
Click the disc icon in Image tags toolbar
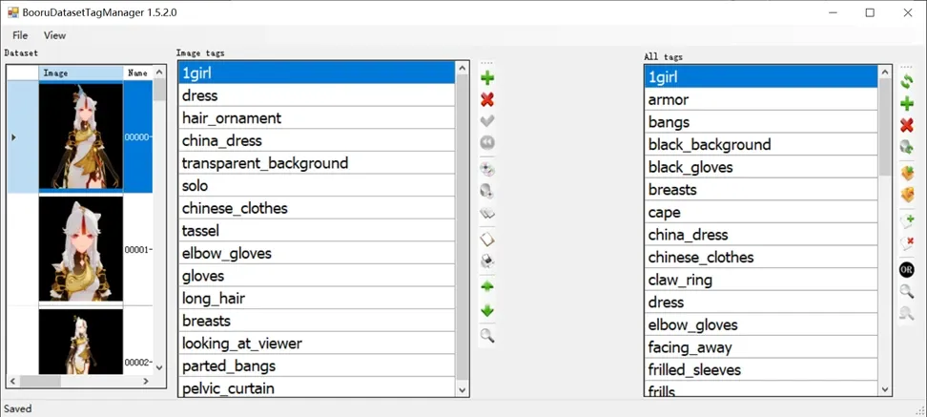point(487,170)
